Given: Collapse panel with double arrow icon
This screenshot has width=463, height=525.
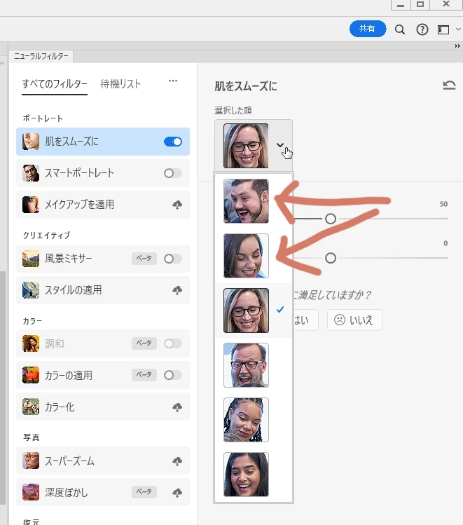Looking at the screenshot, I should coord(457,46).
